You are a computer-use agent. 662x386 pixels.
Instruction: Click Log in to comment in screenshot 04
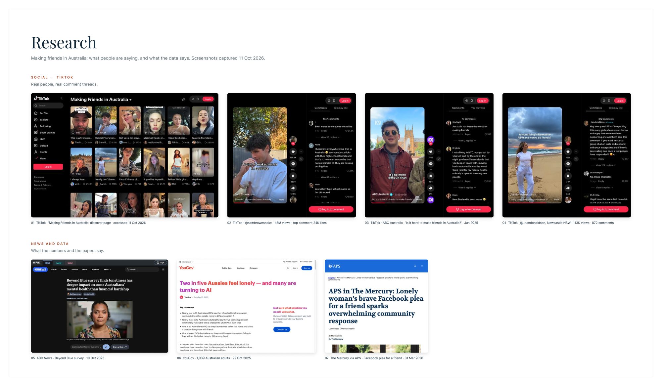(x=606, y=209)
